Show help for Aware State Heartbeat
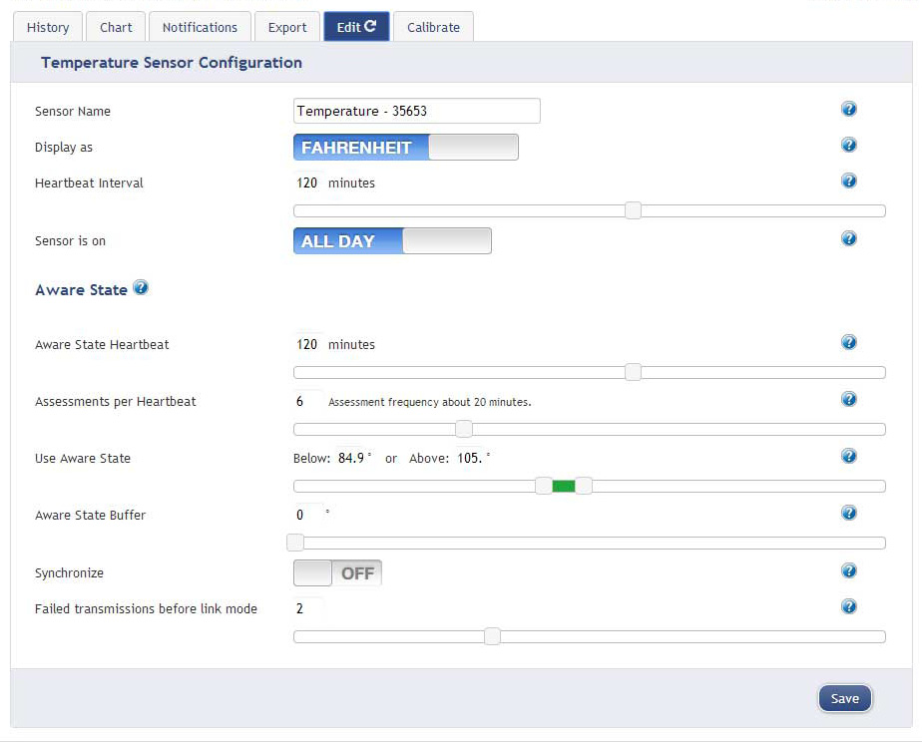The width and height of the screenshot is (922, 742). [x=848, y=342]
